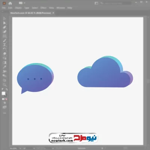
Task: Swap fill and stroke colors
Action: pyautogui.click(x=7, y=89)
